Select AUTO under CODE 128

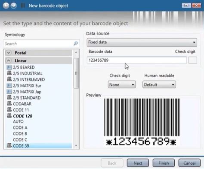(18, 121)
